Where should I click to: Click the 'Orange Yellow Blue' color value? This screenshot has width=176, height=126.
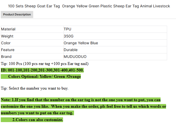[x=81, y=43]
